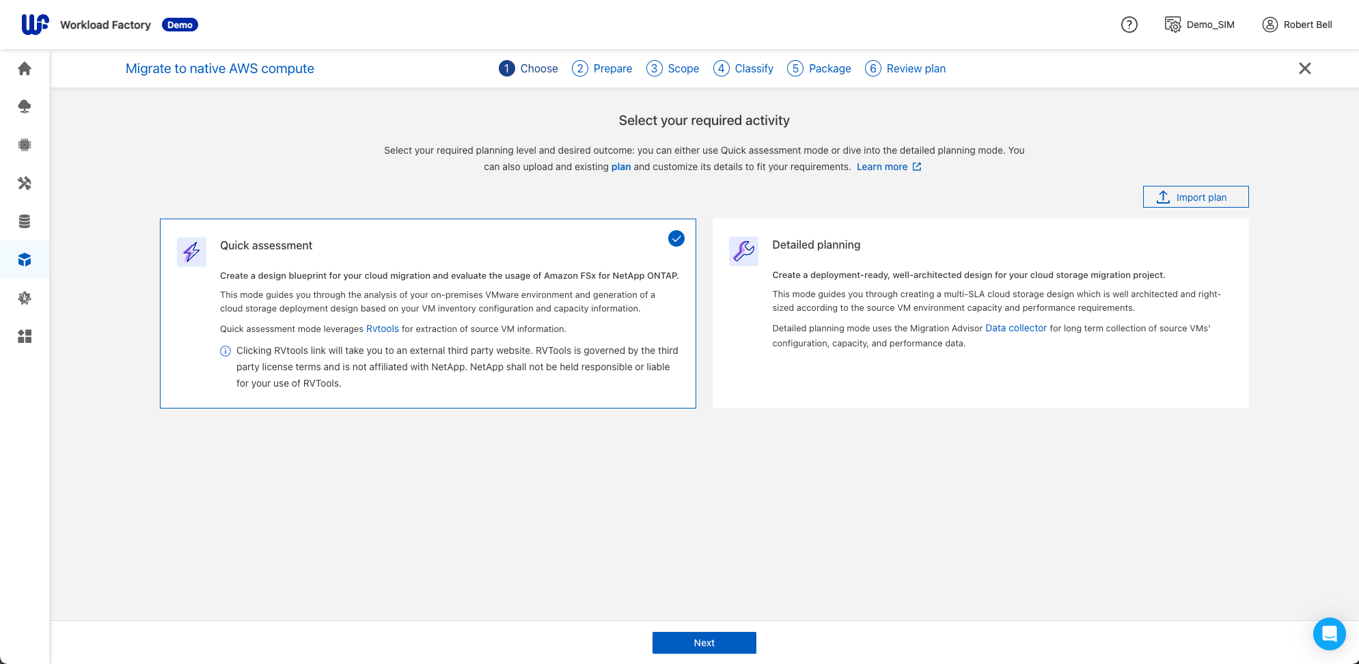Toggle the Quick assessment selected checkmark

676,238
